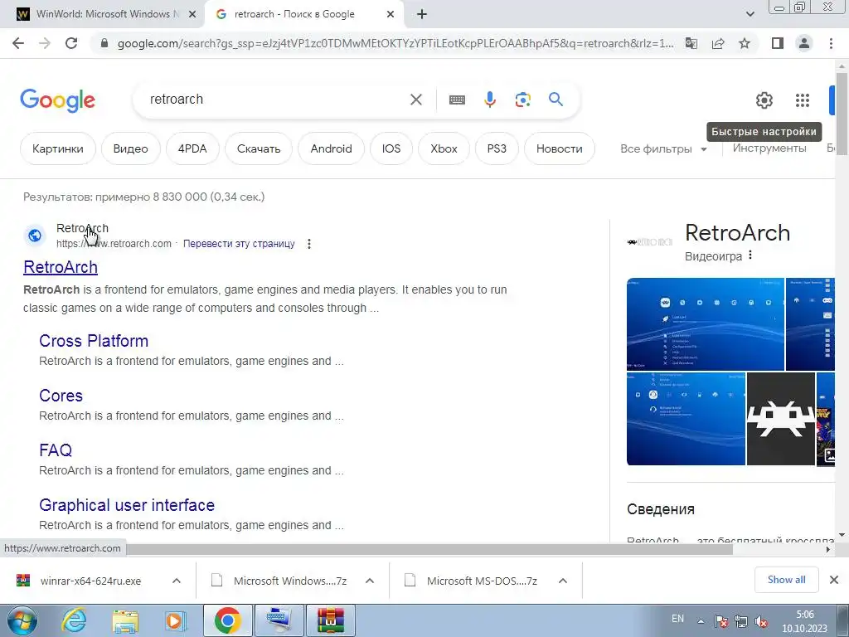
Task: Select the PS3 filter chip
Action: point(497,148)
